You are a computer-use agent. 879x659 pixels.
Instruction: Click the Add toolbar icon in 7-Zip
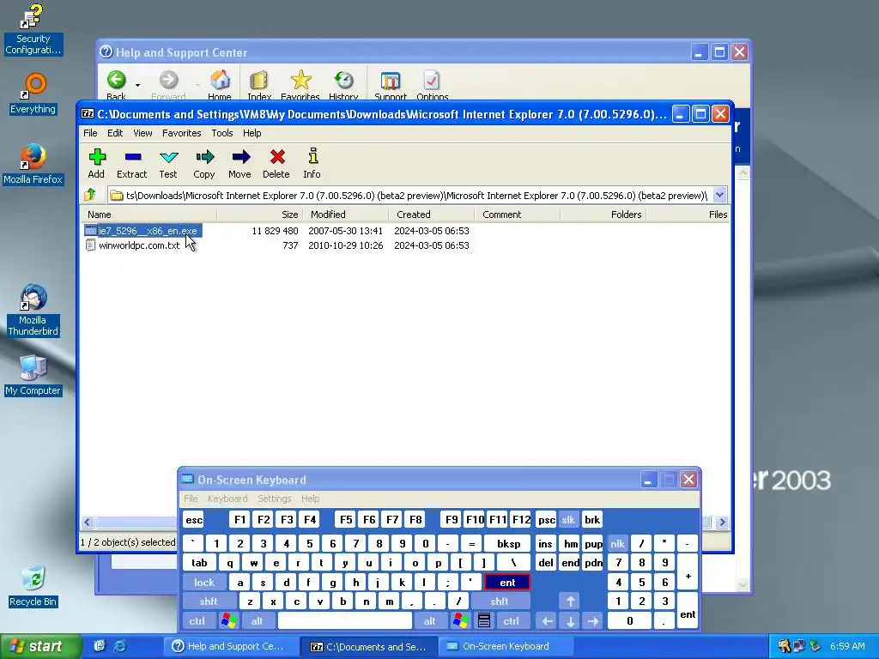coord(96,163)
